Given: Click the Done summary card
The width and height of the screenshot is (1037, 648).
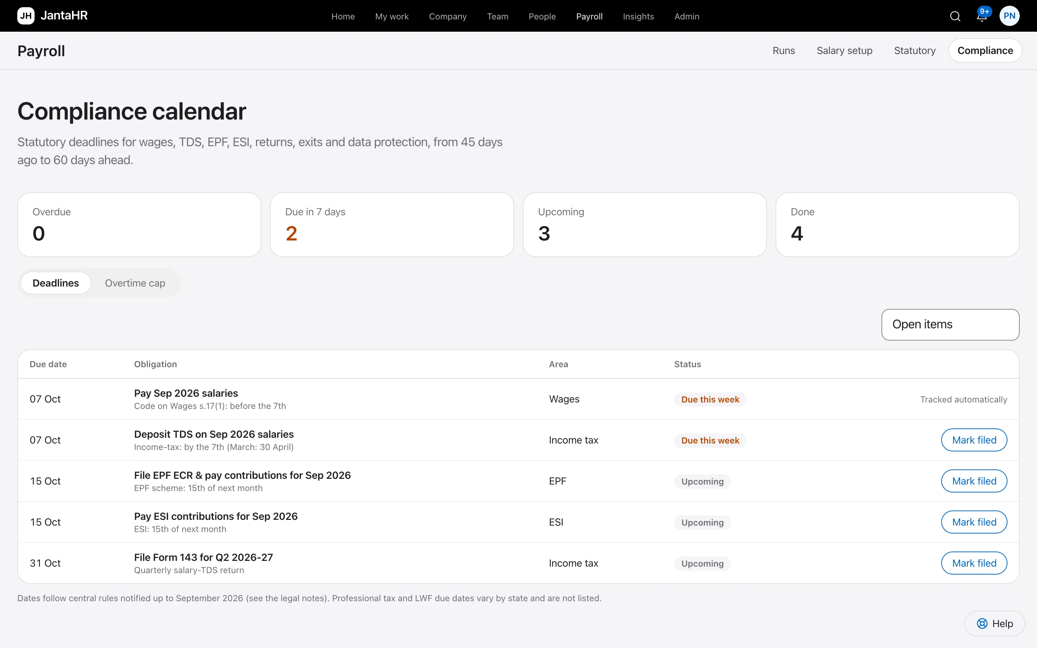Looking at the screenshot, I should 897,225.
